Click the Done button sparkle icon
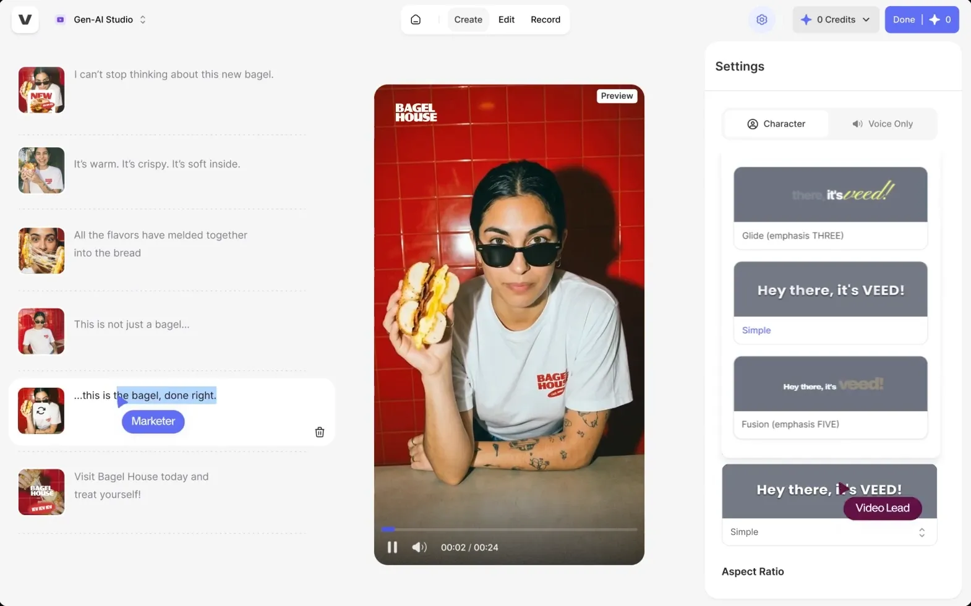This screenshot has height=606, width=971. pos(935,20)
